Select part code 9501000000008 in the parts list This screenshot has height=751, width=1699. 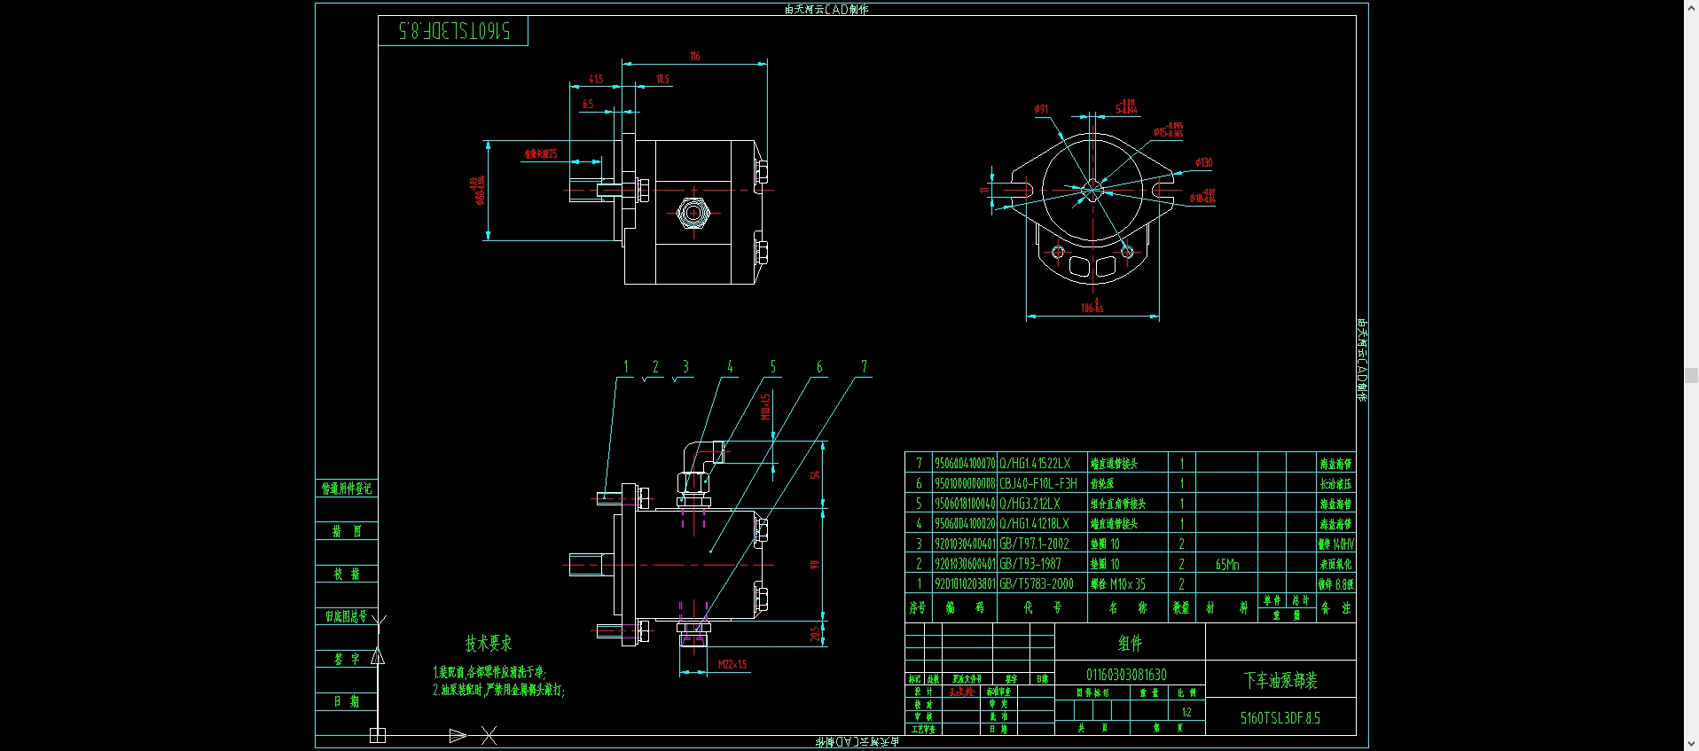tap(965, 483)
